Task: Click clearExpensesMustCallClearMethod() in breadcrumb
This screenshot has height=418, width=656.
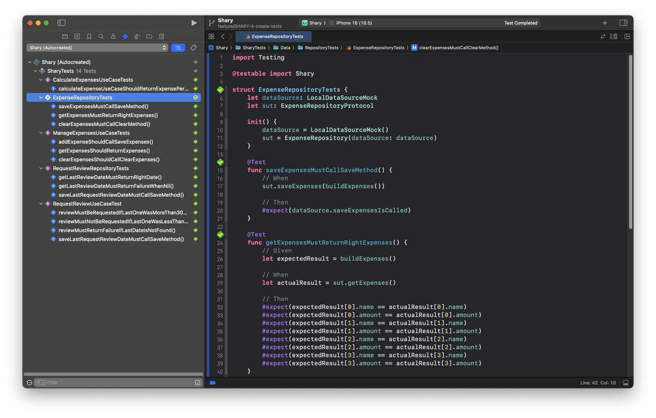Action: pos(455,48)
